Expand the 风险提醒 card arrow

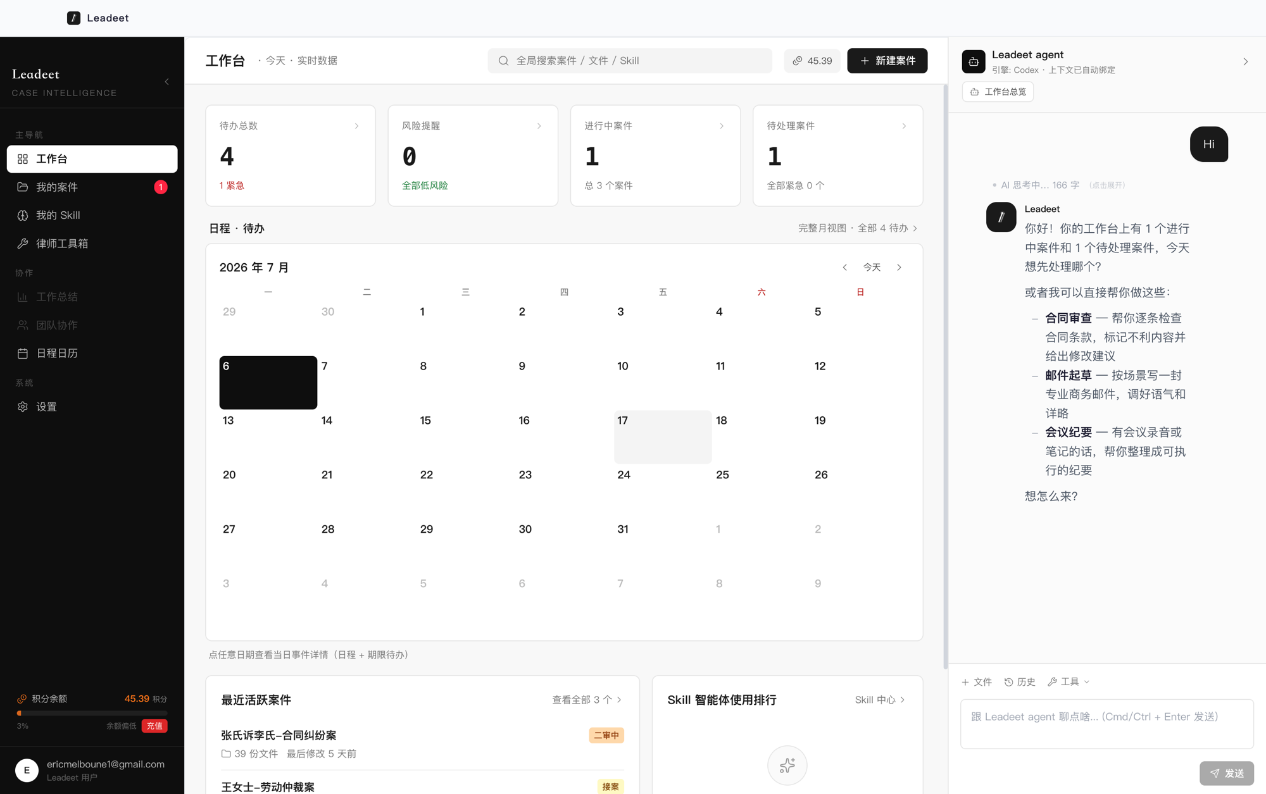point(539,126)
